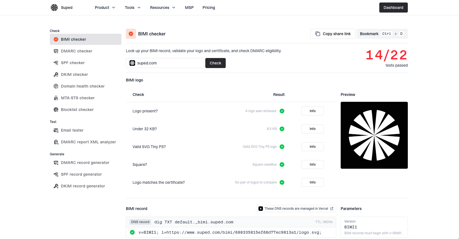Viewport: 459px width, 239px height.
Task: Click the orange BIMI checker title badge icon
Action: coord(131,34)
